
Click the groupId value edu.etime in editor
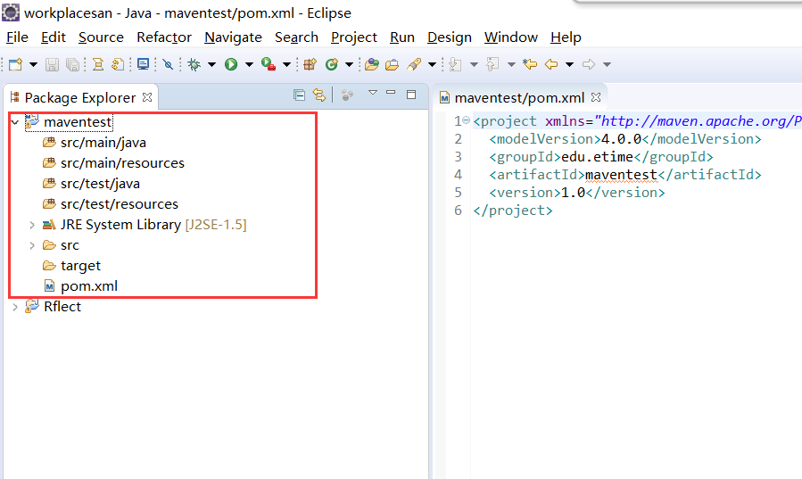(x=598, y=157)
